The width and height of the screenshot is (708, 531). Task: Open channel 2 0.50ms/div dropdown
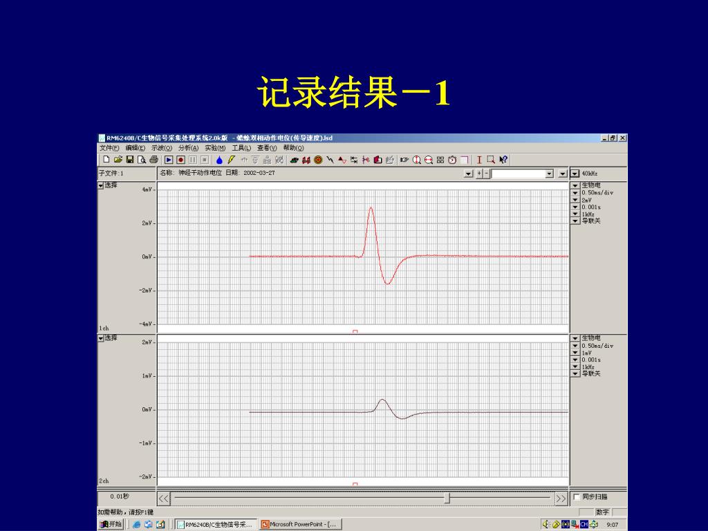[x=575, y=346]
